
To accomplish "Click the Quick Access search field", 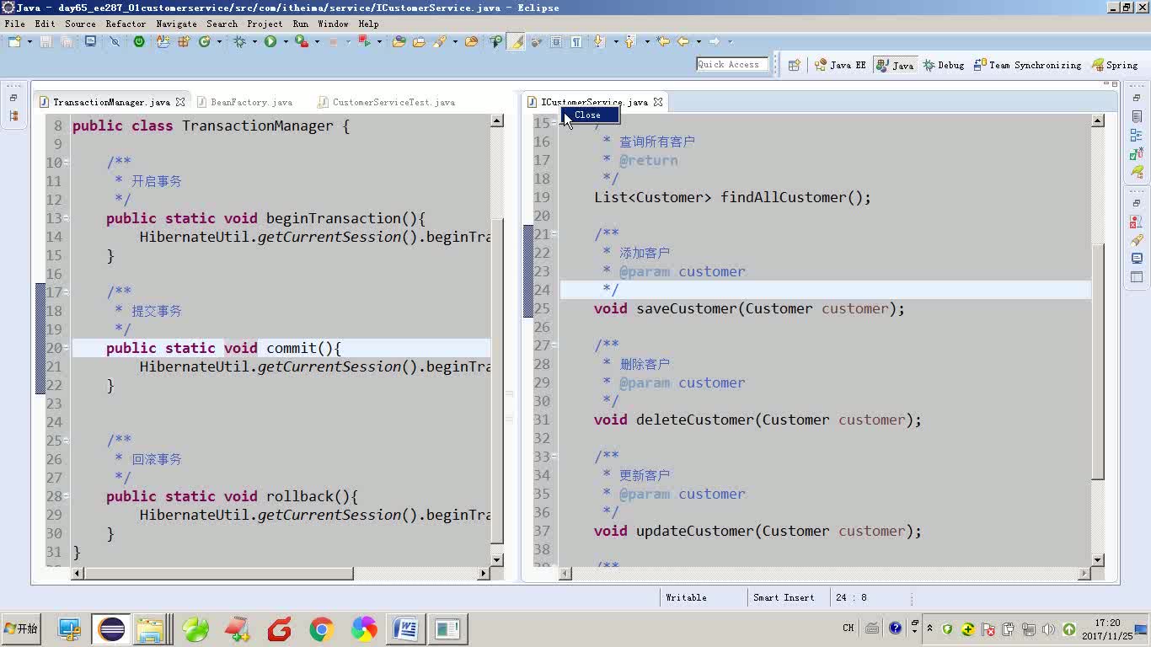I will coord(732,64).
